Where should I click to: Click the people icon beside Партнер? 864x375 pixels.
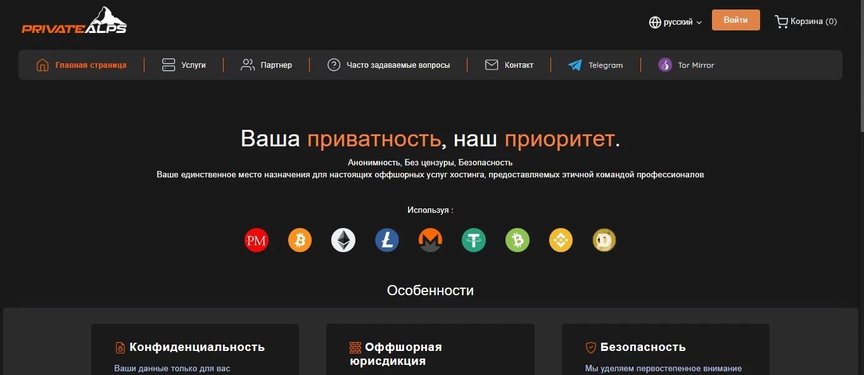tap(248, 65)
